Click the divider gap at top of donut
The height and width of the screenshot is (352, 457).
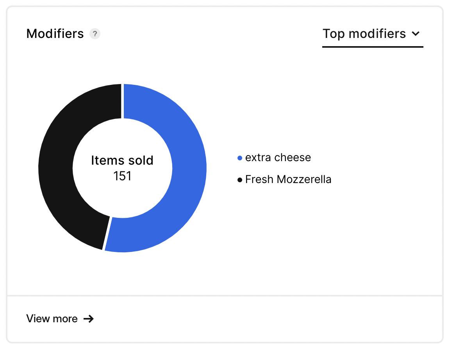pos(122,101)
